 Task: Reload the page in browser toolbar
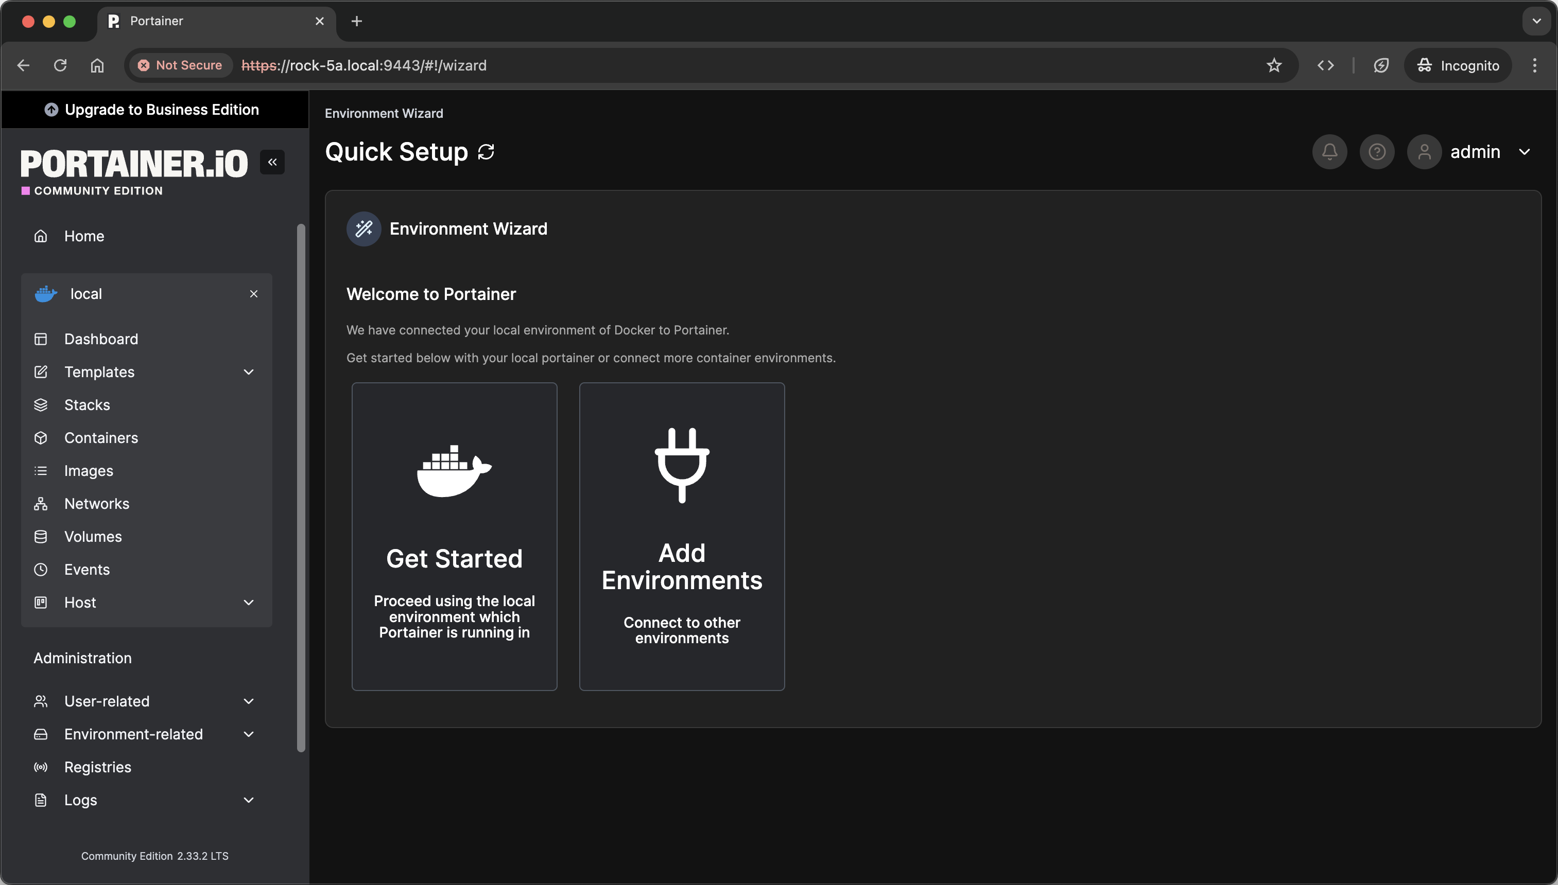(60, 65)
